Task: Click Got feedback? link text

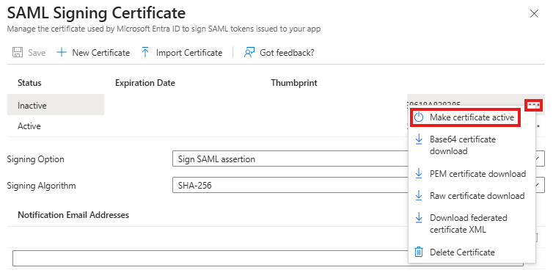Action: (287, 53)
